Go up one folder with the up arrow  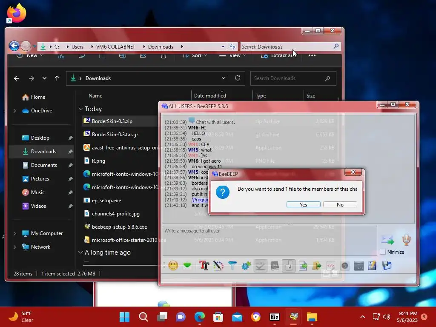point(57,78)
